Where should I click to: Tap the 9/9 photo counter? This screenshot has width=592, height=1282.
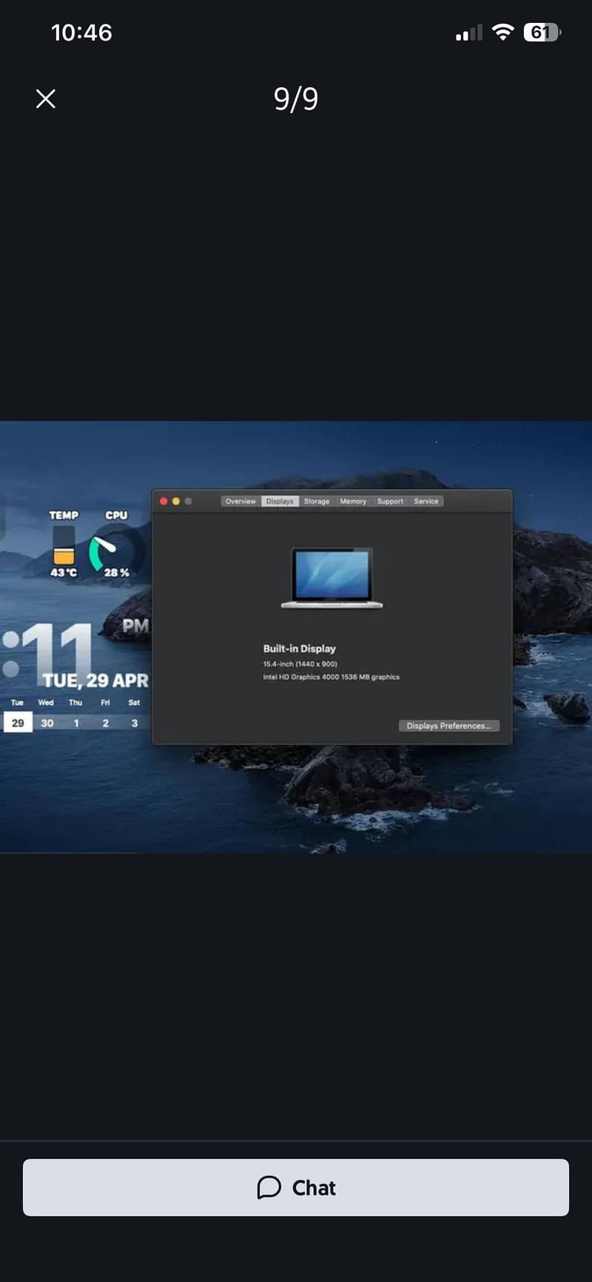296,99
